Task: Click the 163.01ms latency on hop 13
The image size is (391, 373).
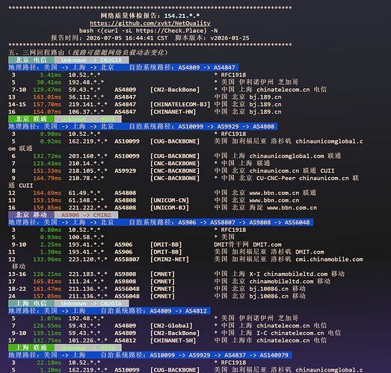Action: 47,97
